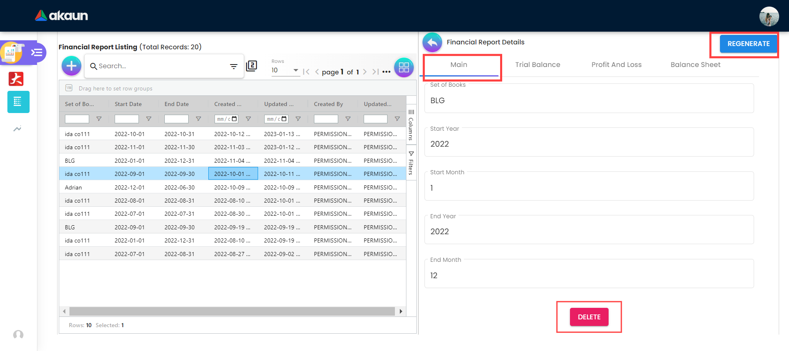Click the REGENERATE button

tap(748, 44)
